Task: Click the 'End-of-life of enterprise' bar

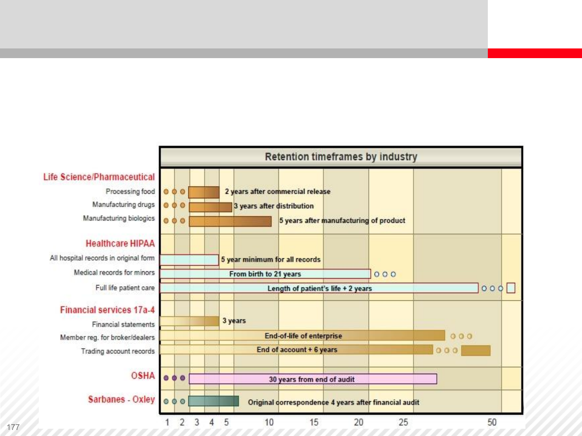Action: point(302,335)
